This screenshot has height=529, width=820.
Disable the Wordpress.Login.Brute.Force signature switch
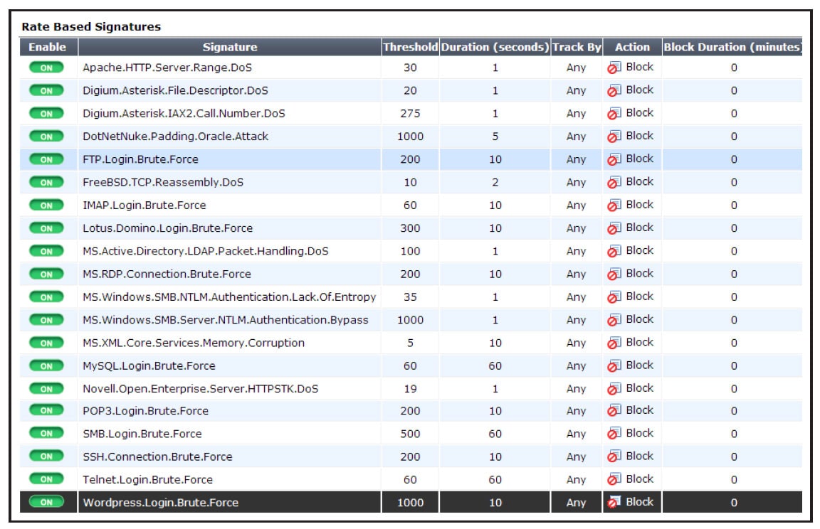47,501
